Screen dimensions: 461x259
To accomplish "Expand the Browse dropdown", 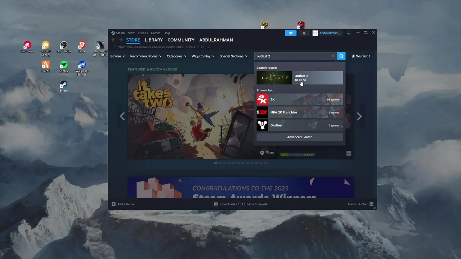I will [x=117, y=56].
